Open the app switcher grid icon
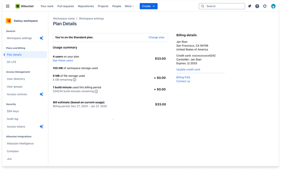 (8, 6)
